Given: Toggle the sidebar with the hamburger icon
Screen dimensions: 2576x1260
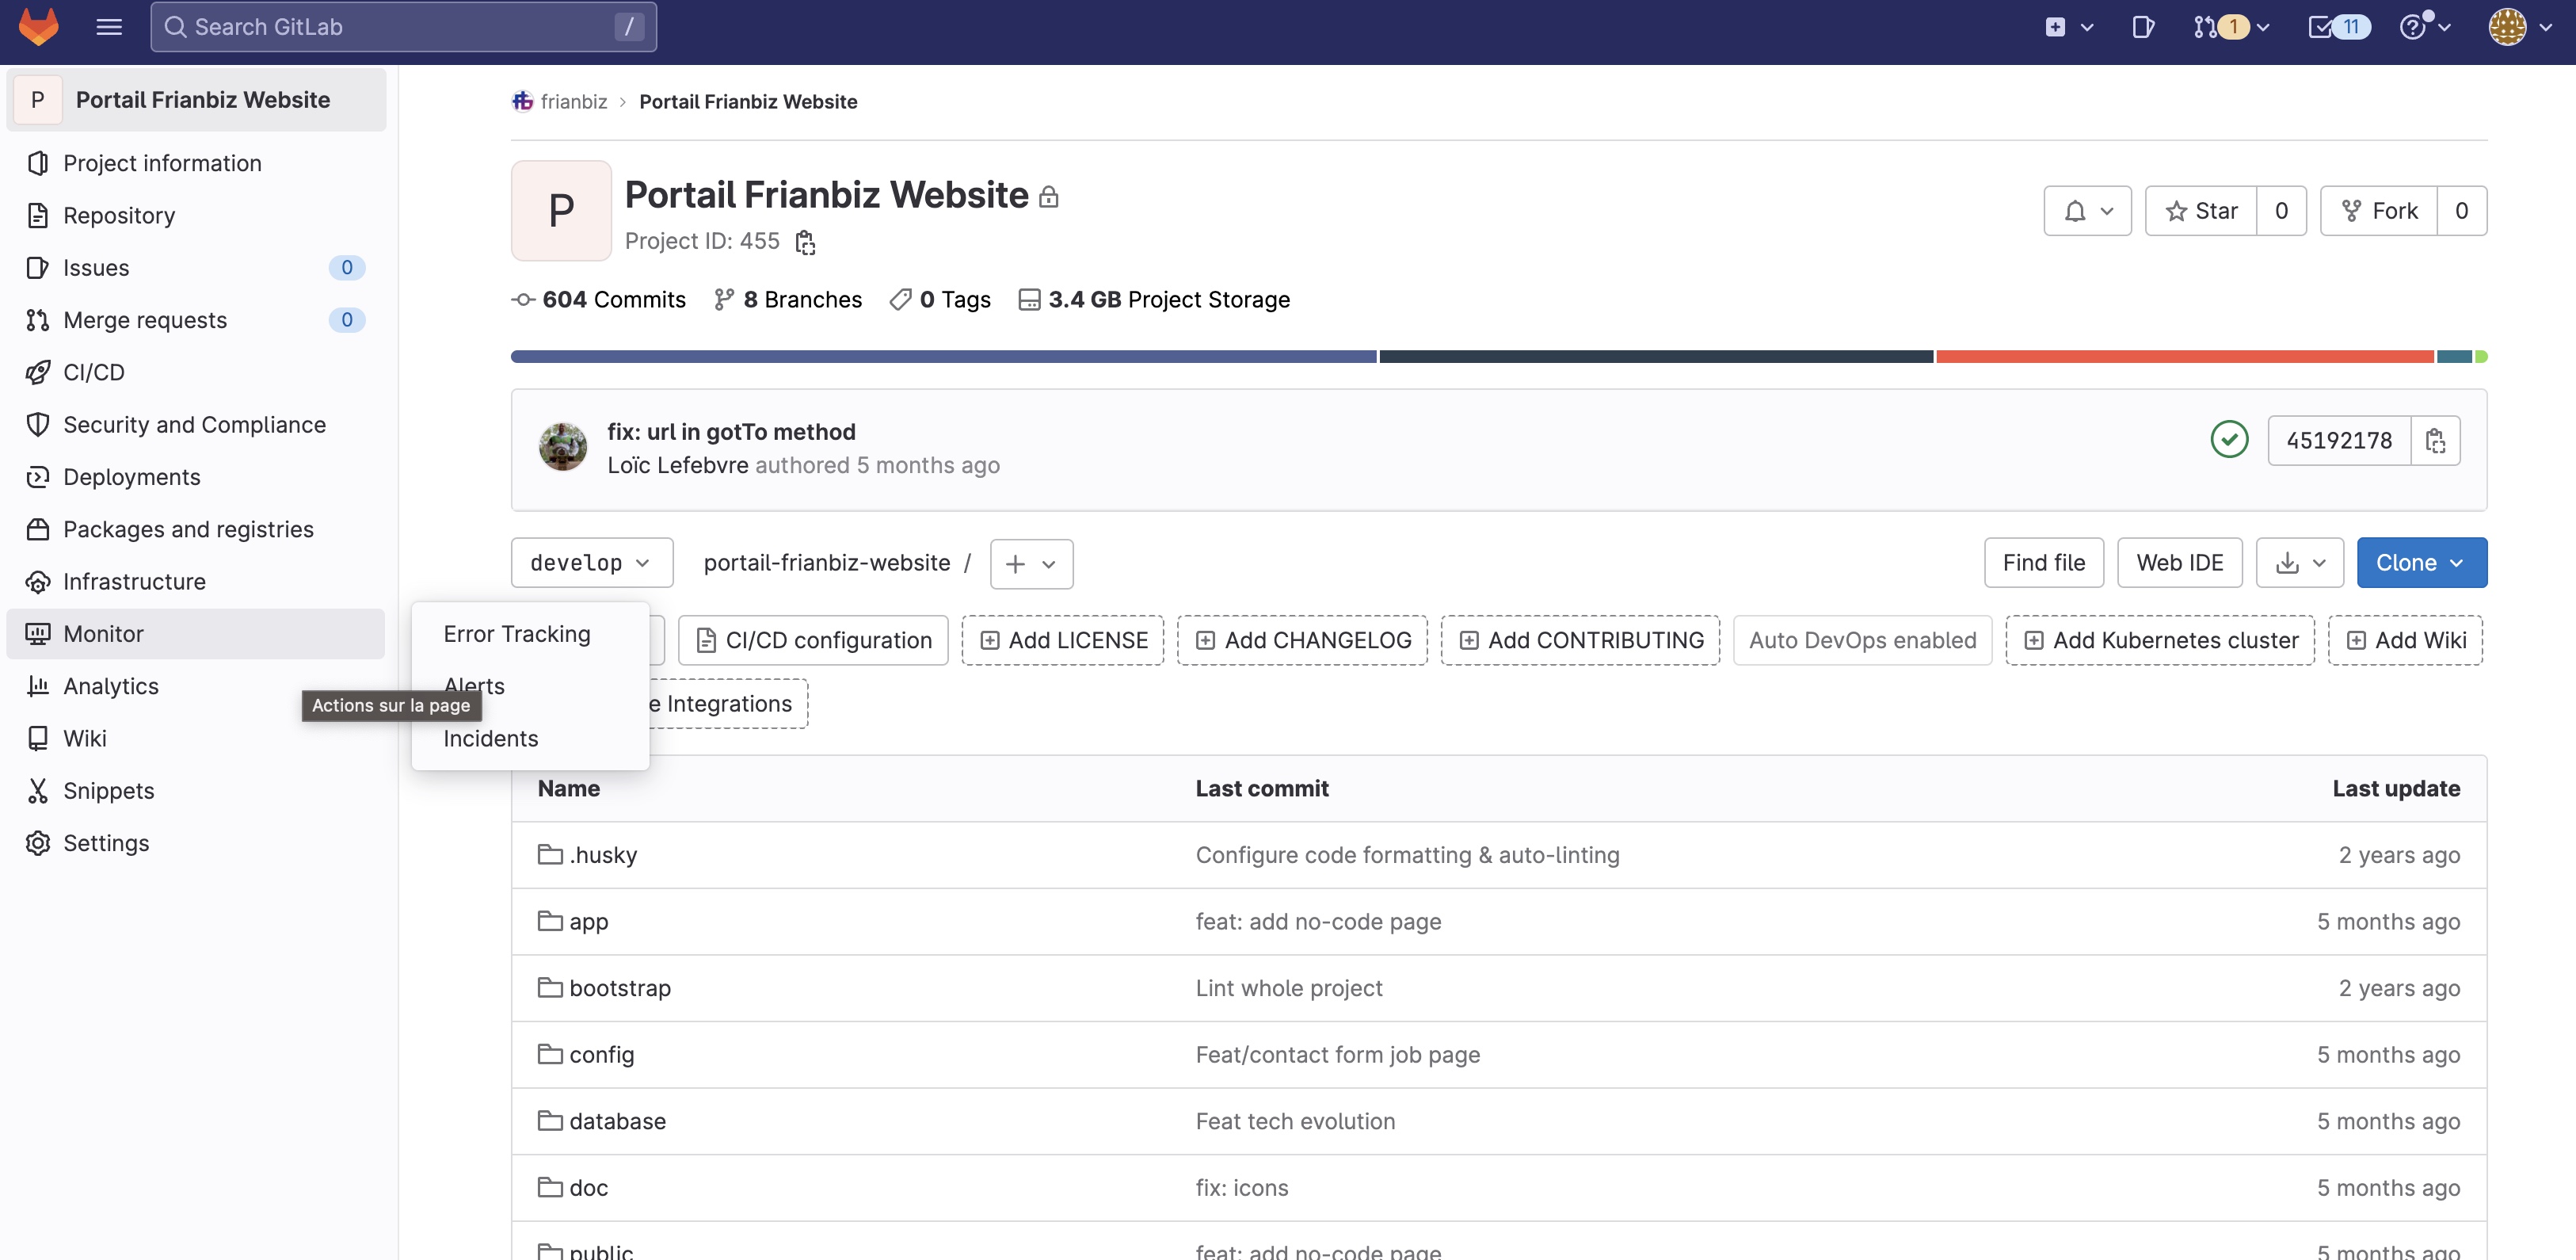Looking at the screenshot, I should pos(109,26).
